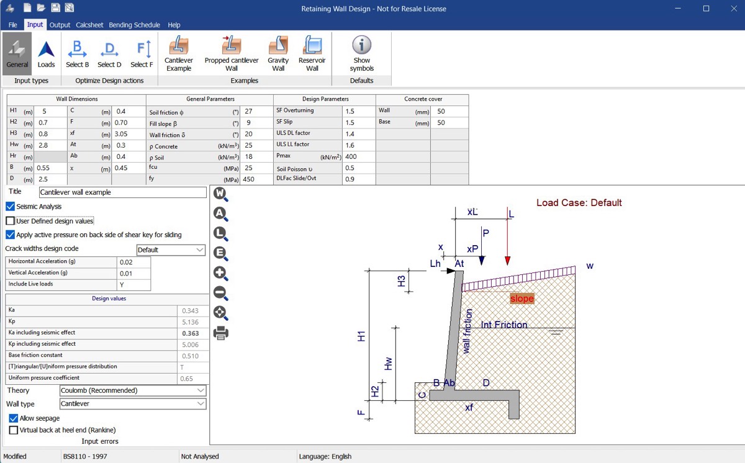
Task: Check Virtual back at heel end (Rankine)
Action: coord(14,430)
